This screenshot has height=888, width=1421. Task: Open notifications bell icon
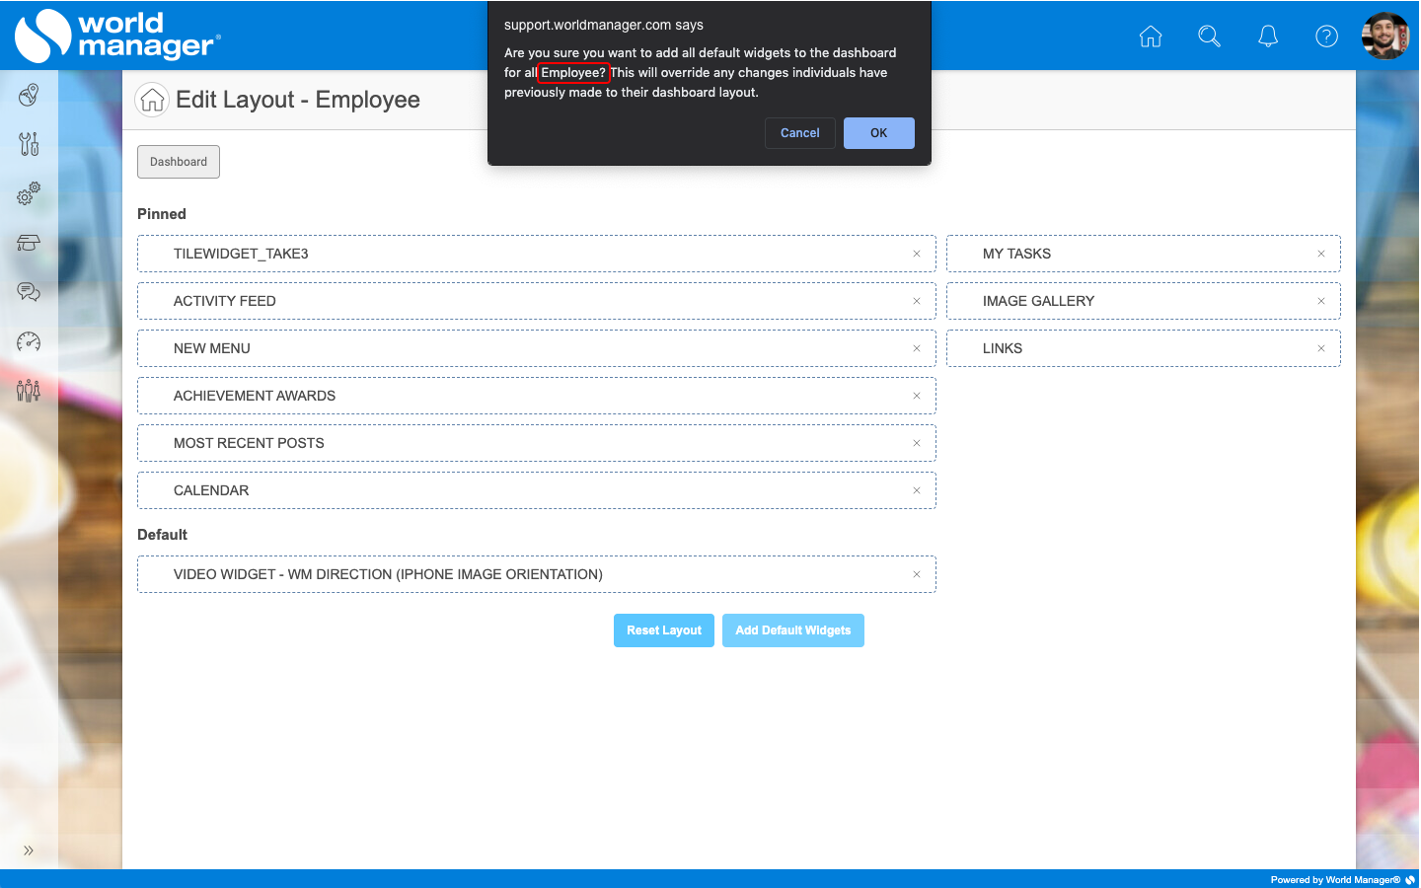(1268, 37)
